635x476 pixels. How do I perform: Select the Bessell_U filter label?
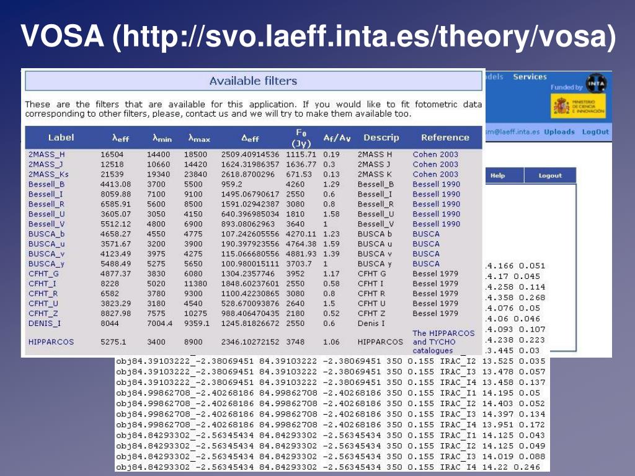tap(47, 214)
